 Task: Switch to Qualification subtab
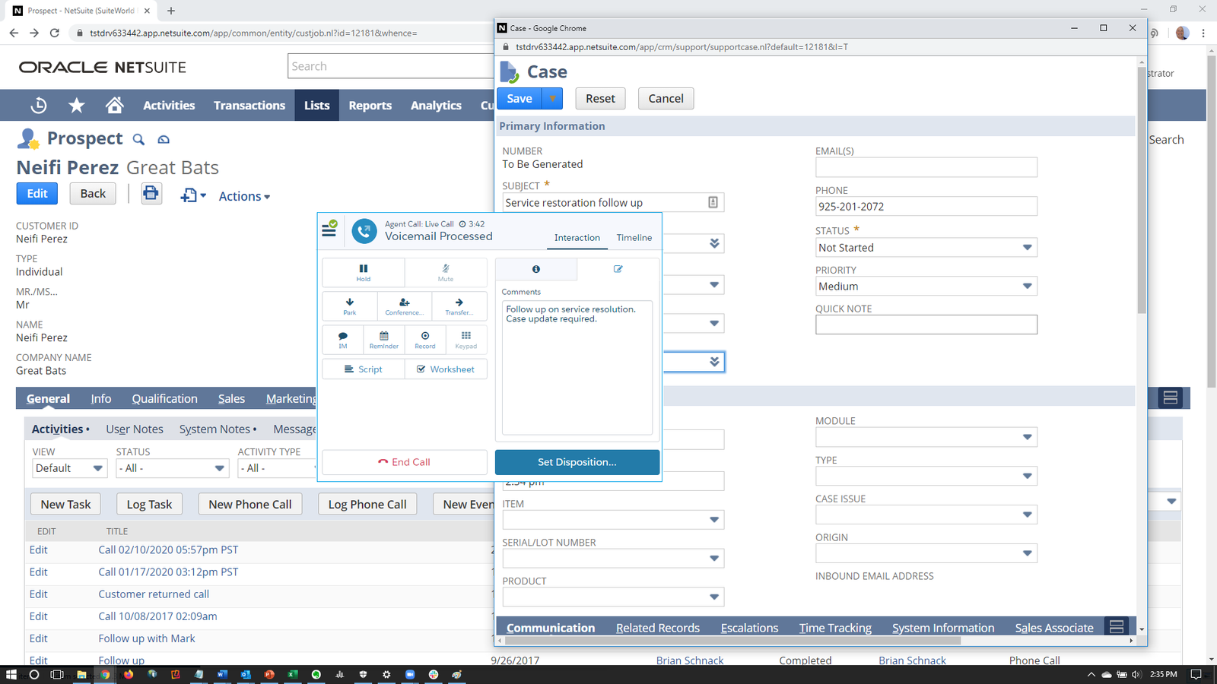coord(164,398)
